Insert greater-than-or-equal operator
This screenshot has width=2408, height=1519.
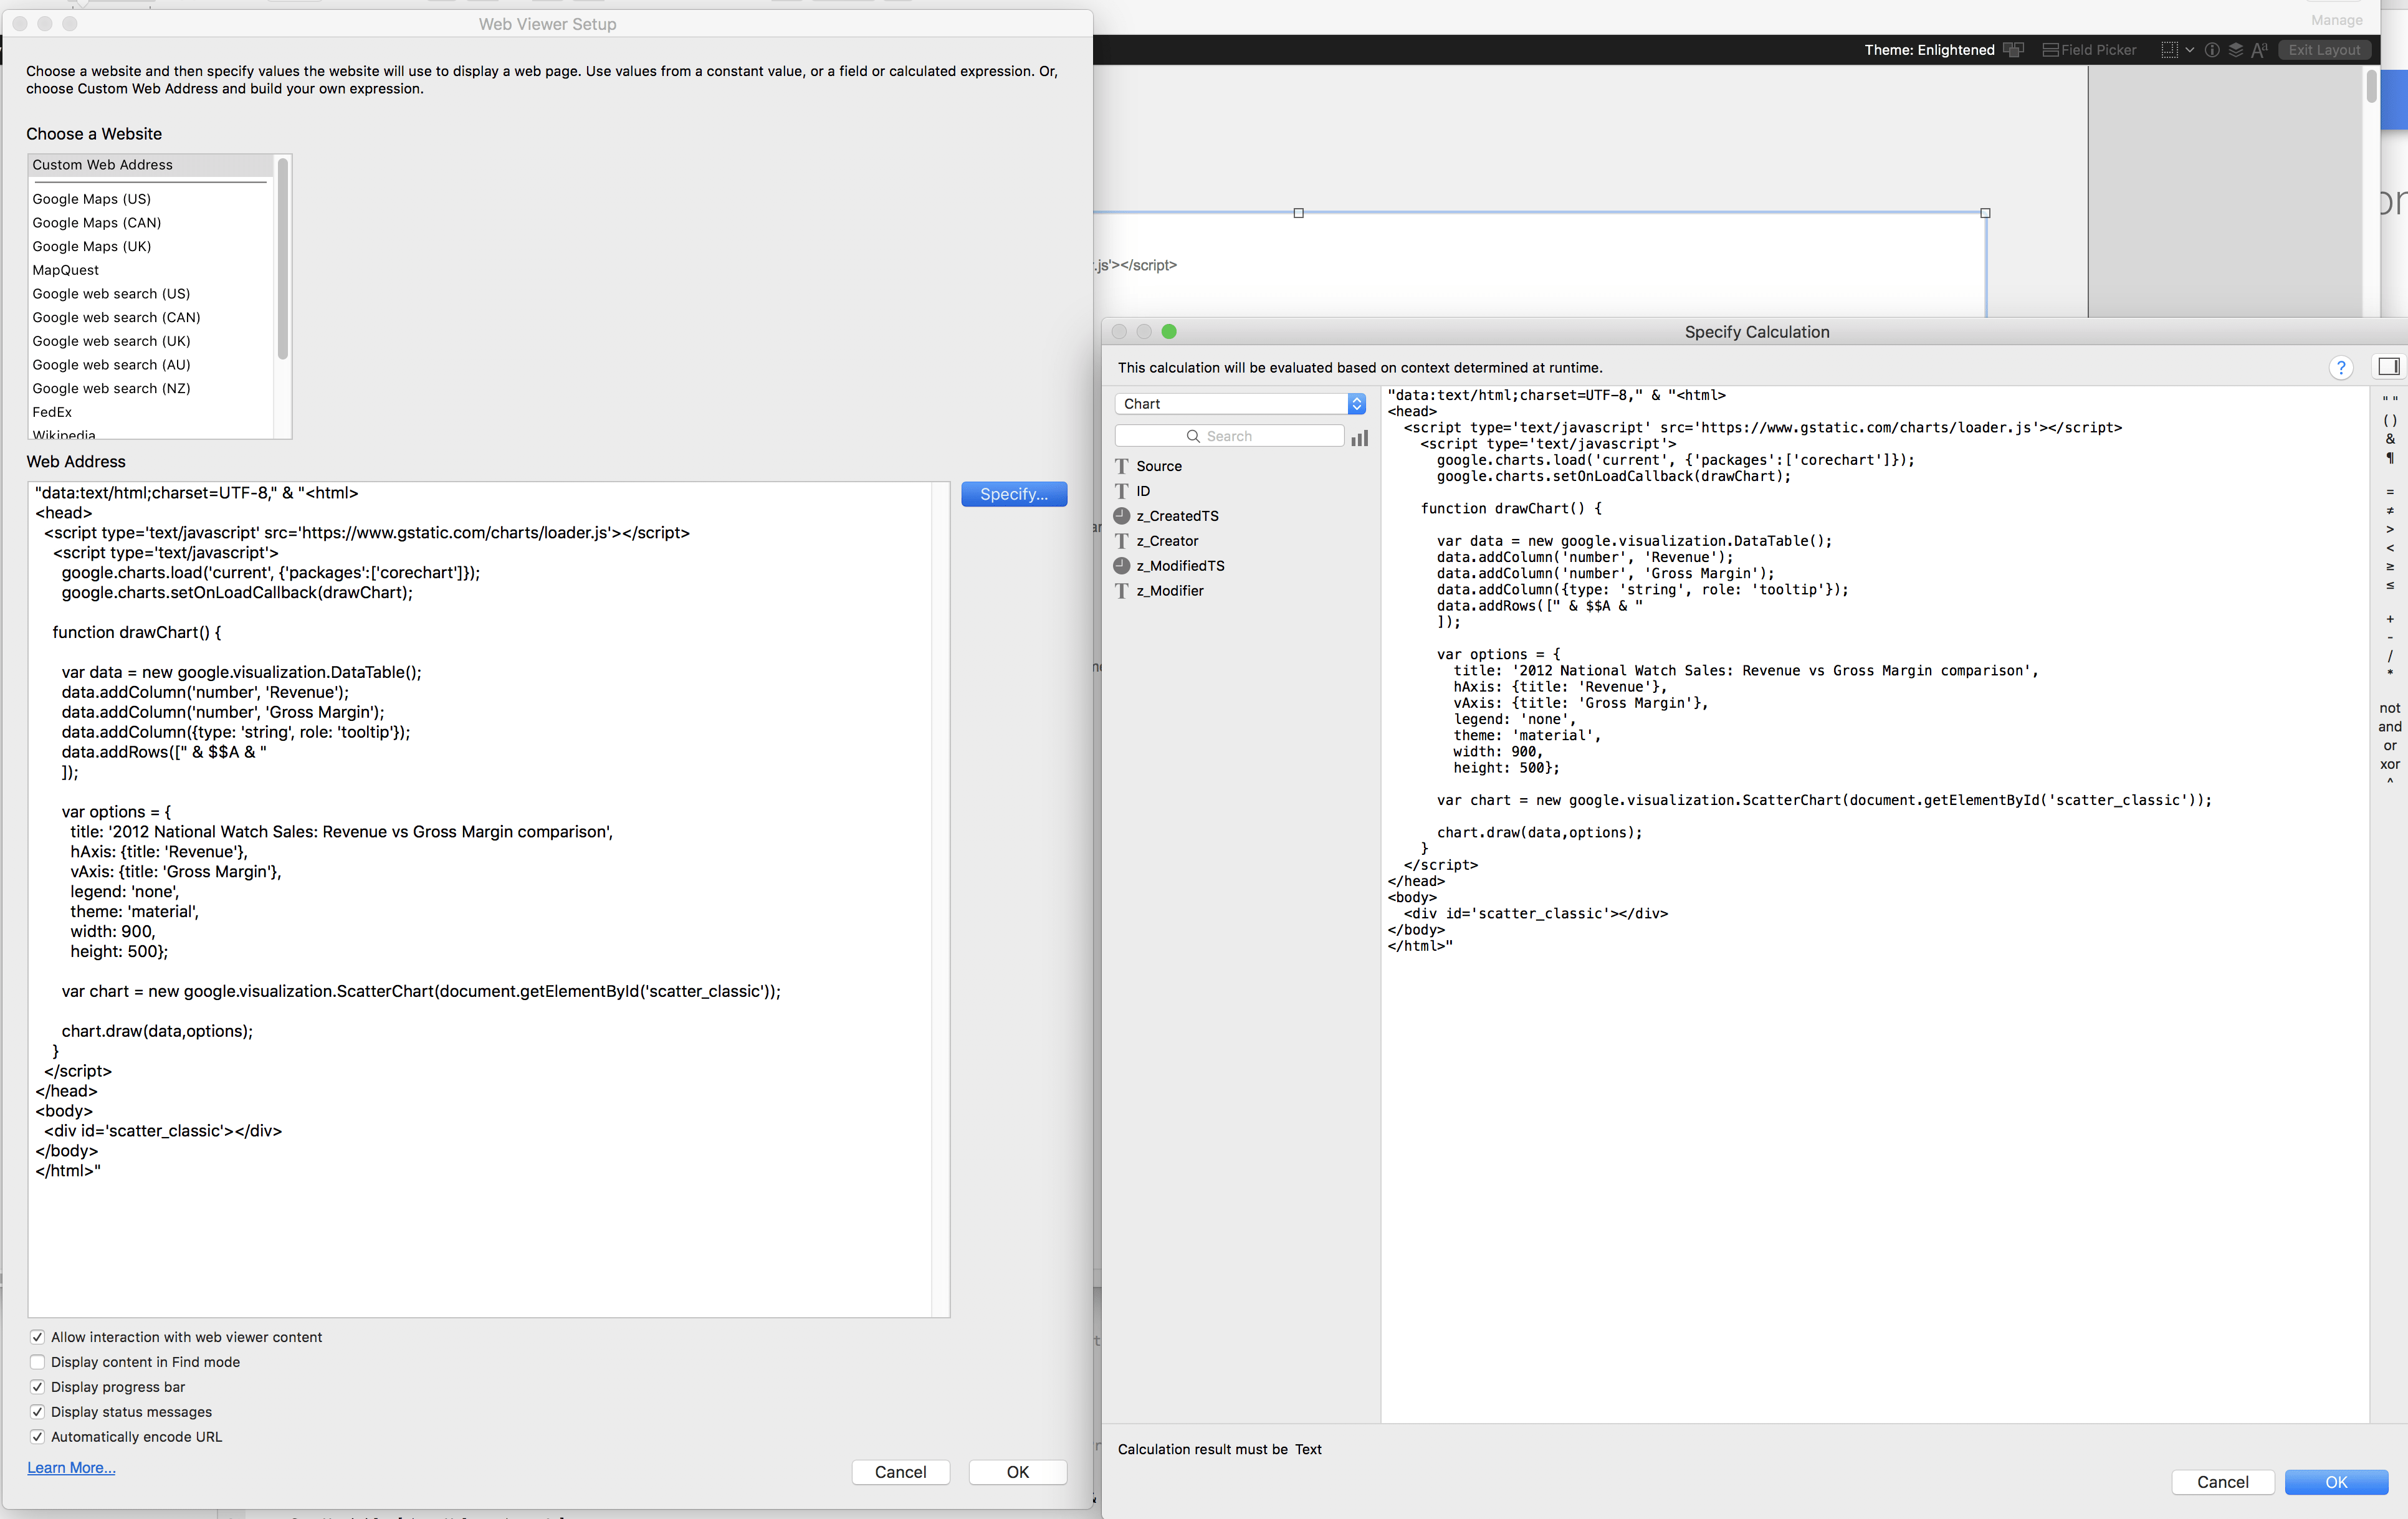[x=2389, y=567]
